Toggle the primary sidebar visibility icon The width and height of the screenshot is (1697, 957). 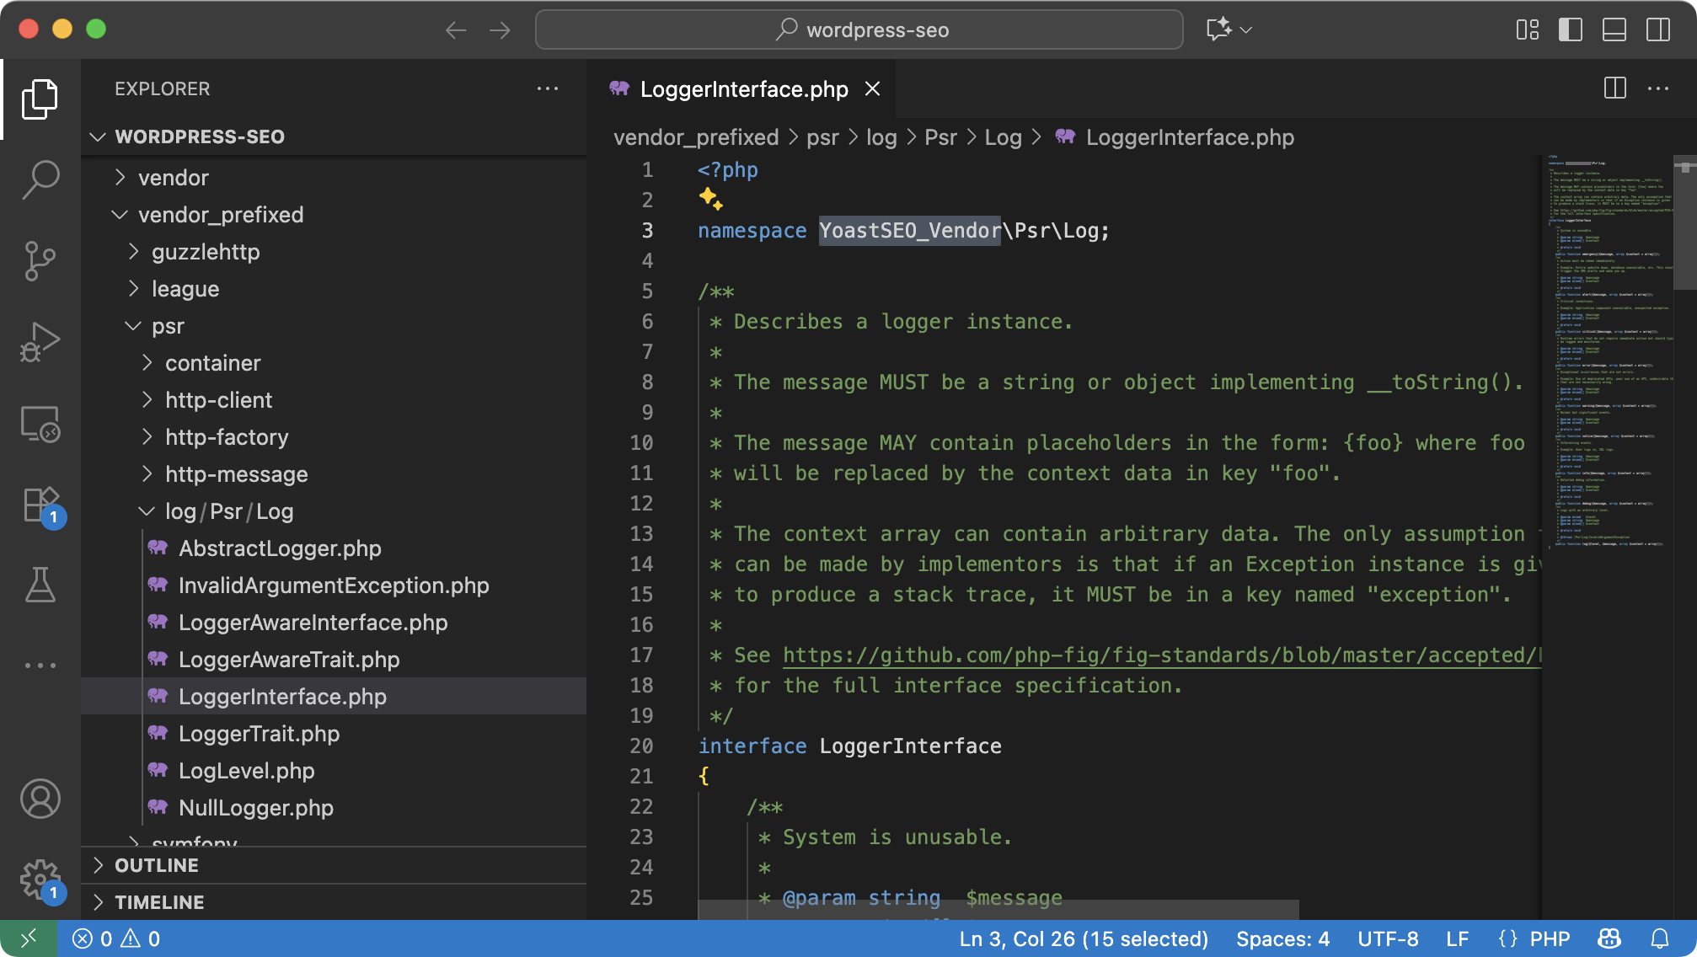tap(1572, 29)
